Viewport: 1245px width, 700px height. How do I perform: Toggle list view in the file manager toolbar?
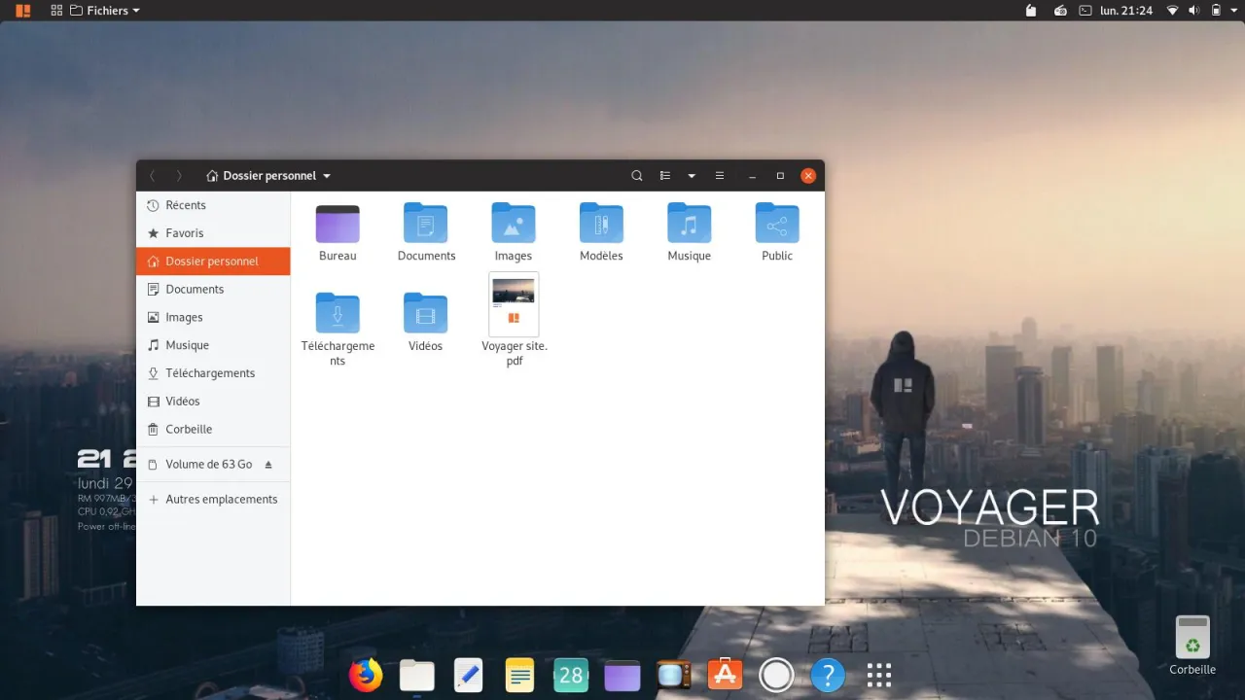665,176
